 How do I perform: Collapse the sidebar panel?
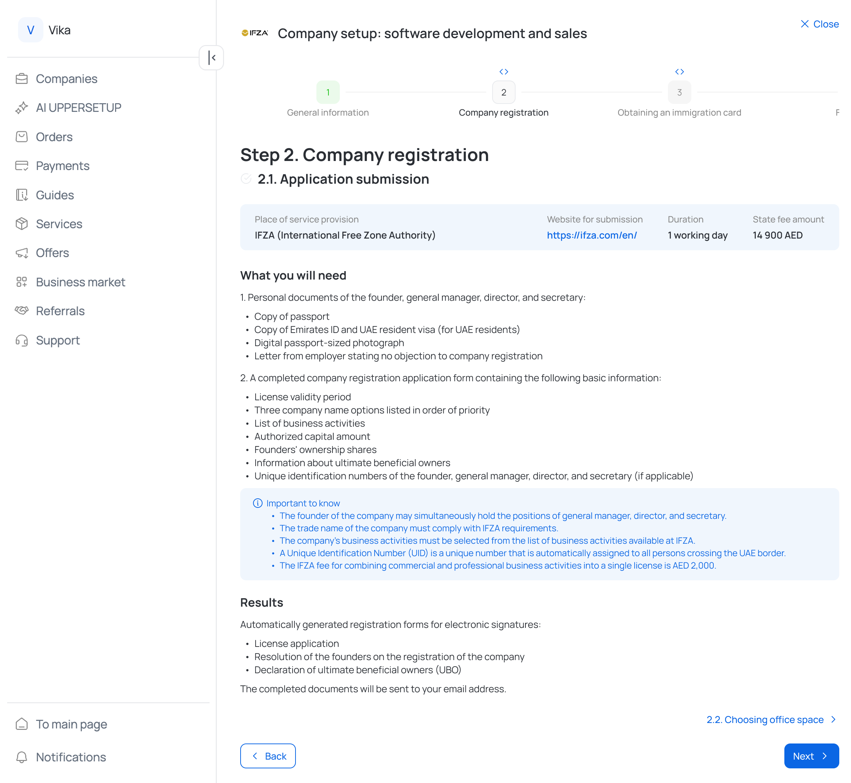click(x=211, y=57)
